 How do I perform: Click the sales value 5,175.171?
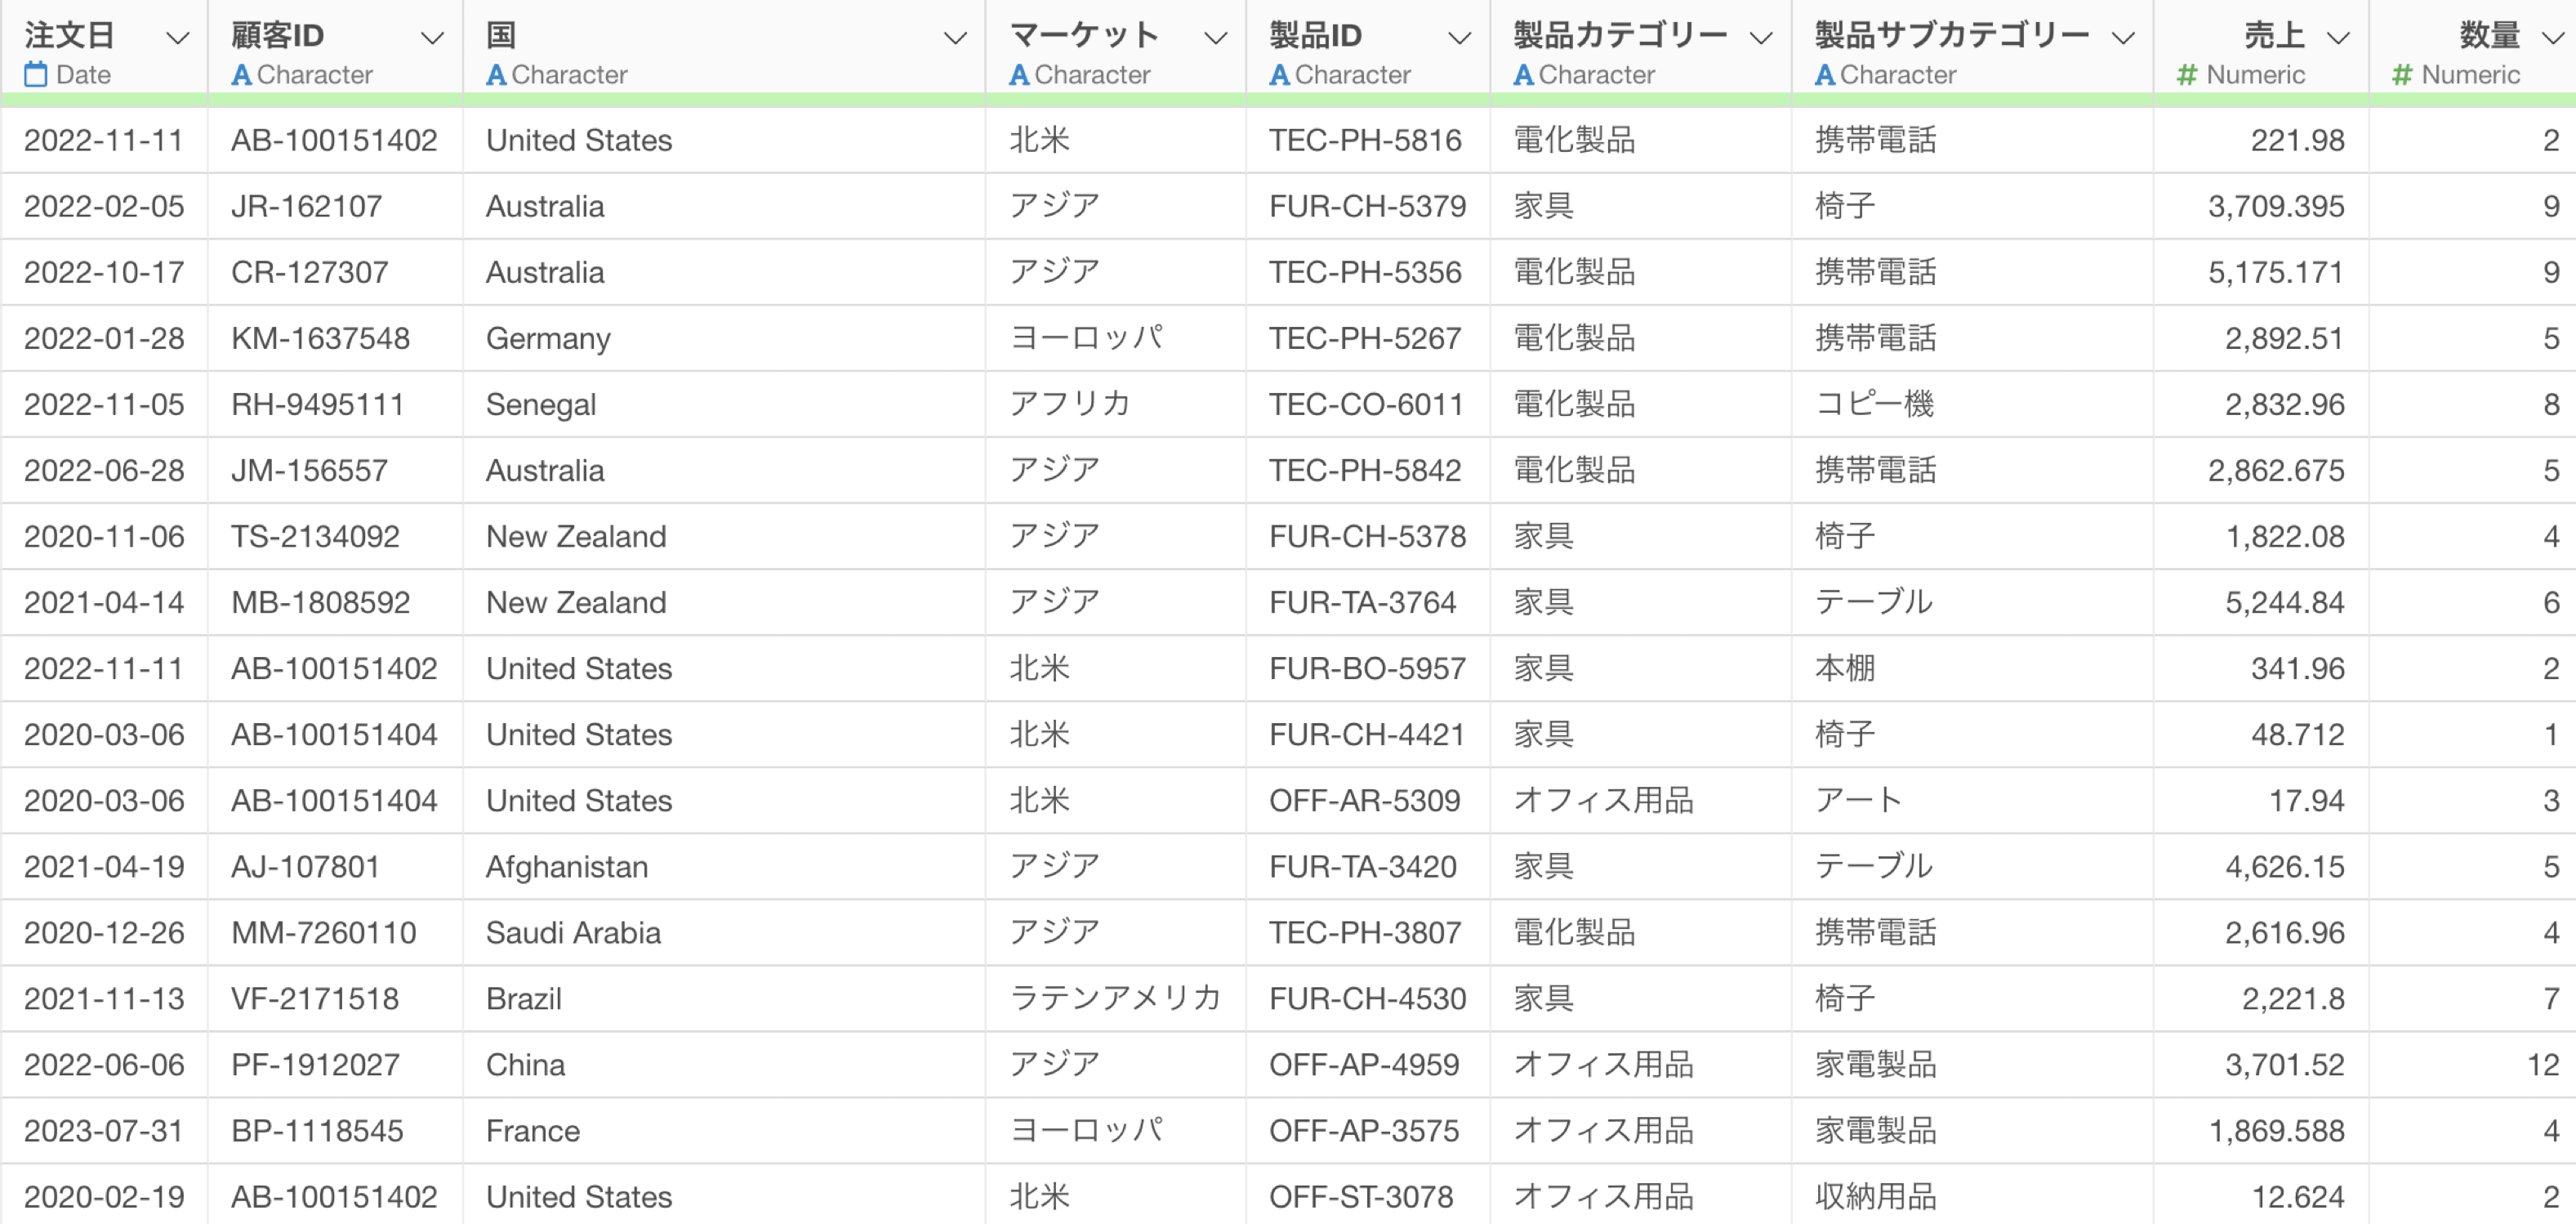point(2276,272)
